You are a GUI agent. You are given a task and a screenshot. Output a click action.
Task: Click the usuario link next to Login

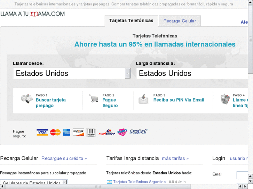[x=239, y=158]
